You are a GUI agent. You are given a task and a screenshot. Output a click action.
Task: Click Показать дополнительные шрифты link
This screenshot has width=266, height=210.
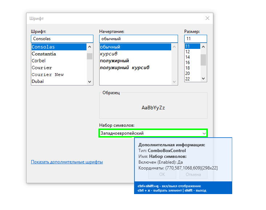click(67, 162)
